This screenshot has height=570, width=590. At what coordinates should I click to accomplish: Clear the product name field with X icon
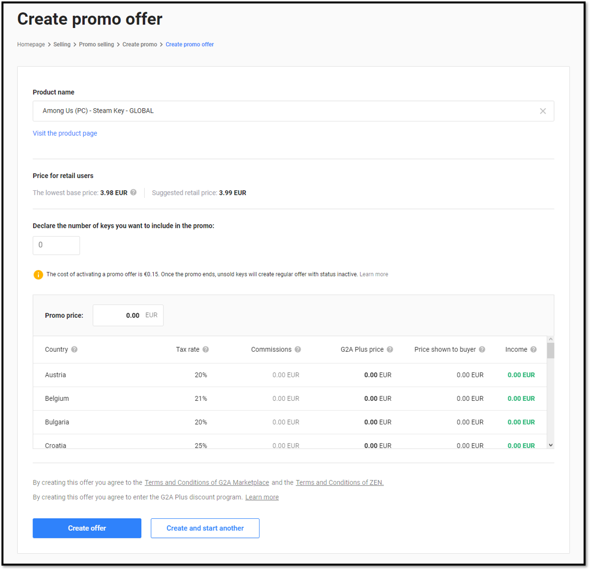[x=543, y=111]
